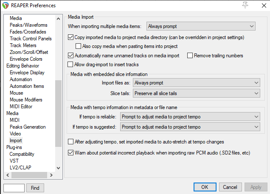Image resolution: width=270 pixels, height=194 pixels.
Task: Click the tree horizontal scroll left arrow
Action: pyautogui.click(x=8, y=175)
